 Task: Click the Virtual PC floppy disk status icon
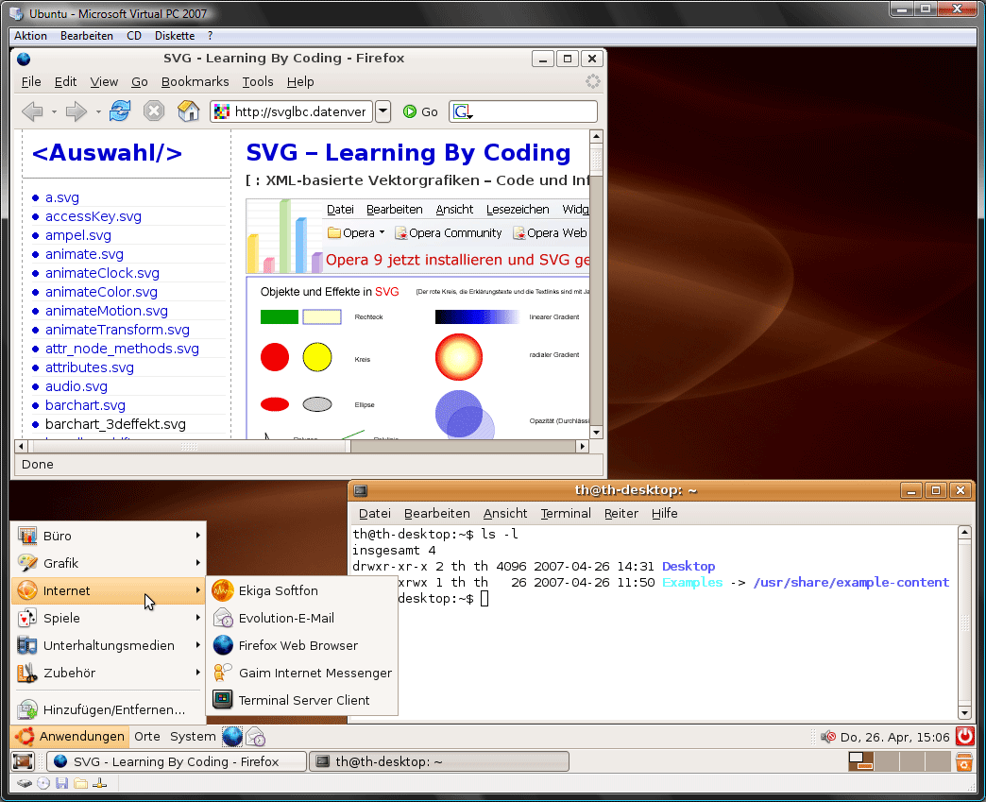(x=61, y=783)
